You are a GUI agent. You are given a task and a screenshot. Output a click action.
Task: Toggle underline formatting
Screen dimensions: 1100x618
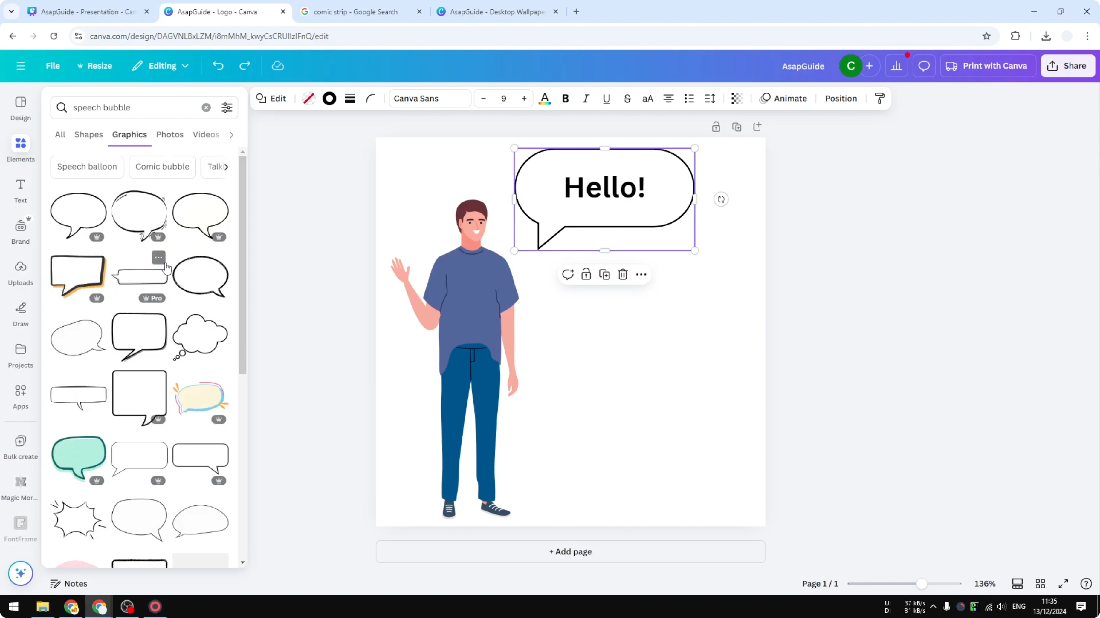(x=606, y=98)
